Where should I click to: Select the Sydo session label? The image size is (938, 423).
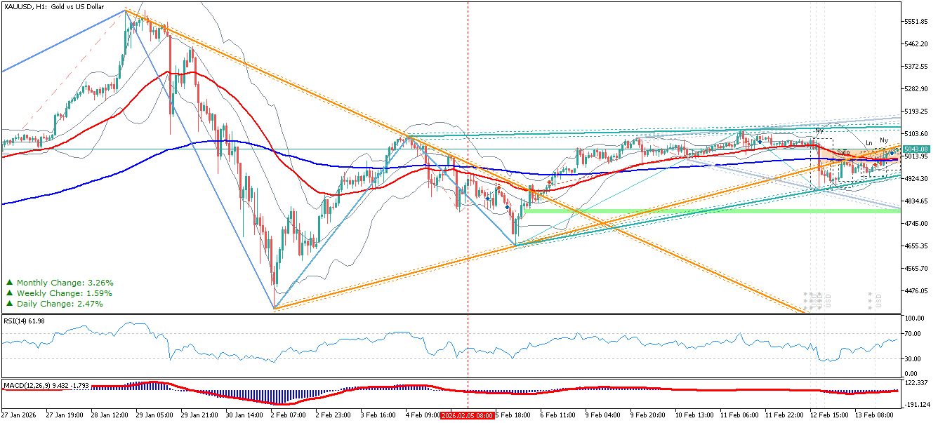click(x=843, y=152)
